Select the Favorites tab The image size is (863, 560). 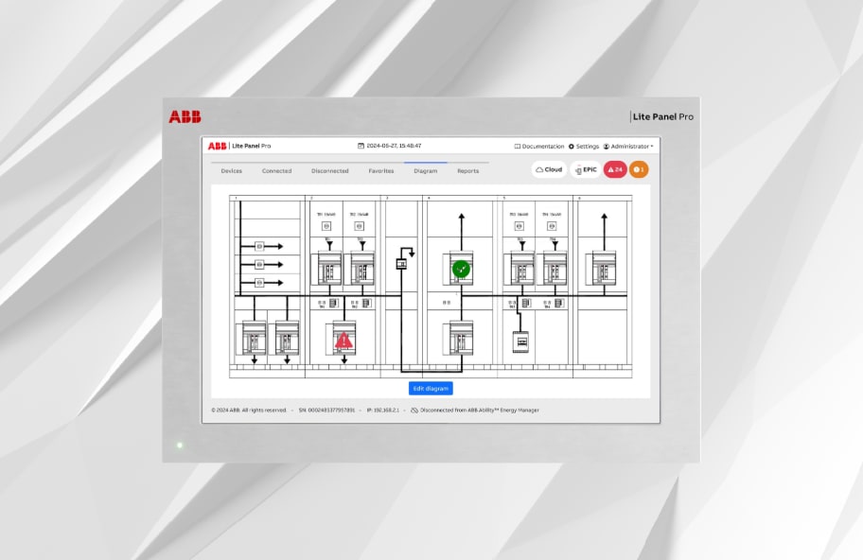pyautogui.click(x=381, y=171)
